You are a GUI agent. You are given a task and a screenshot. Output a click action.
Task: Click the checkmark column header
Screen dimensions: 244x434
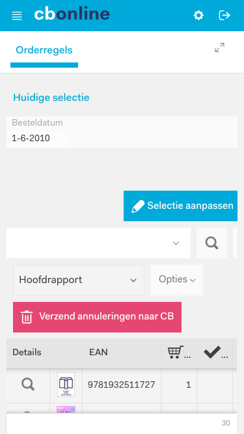click(215, 353)
